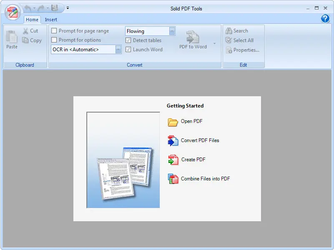The width and height of the screenshot is (334, 250).
Task: Click the Search label in Edit group
Action: [241, 31]
